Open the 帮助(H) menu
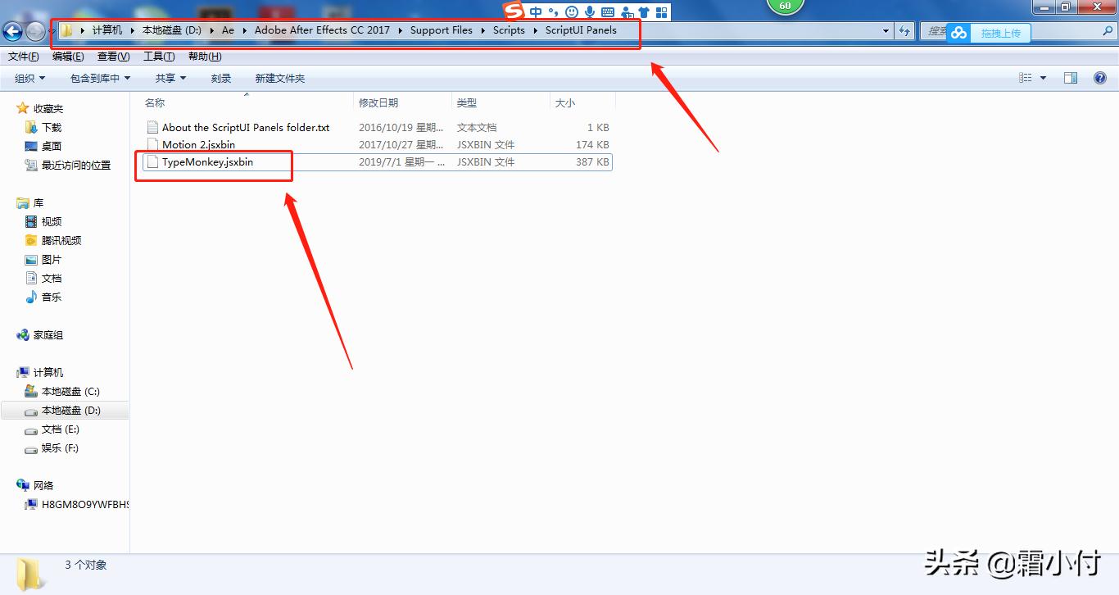Screen dimensions: 1119x595 205,57
